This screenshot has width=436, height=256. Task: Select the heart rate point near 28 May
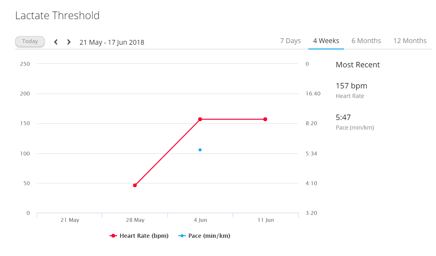(x=135, y=185)
